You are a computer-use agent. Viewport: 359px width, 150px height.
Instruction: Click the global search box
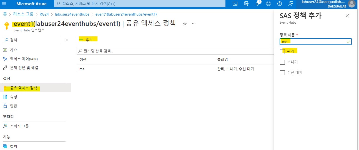click(x=140, y=4)
